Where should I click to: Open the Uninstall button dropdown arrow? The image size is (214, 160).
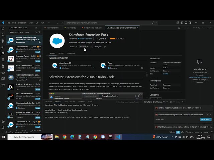88,47
